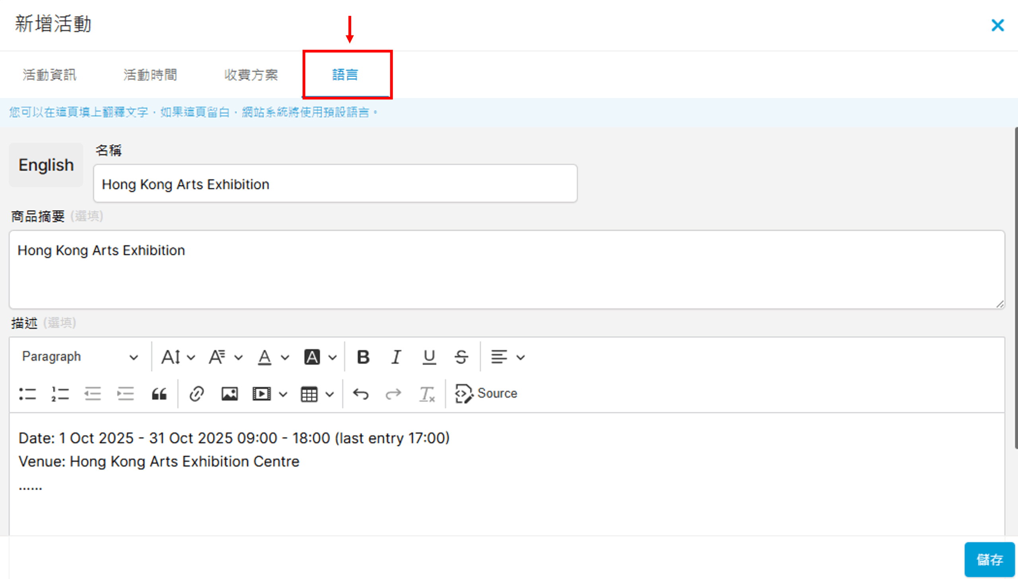
Task: Insert a numbered list
Action: 60,394
